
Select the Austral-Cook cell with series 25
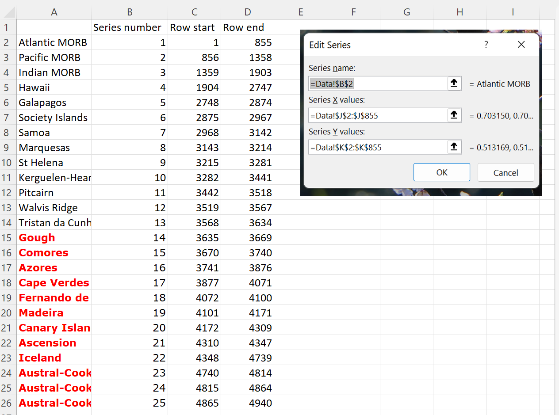pos(54,403)
